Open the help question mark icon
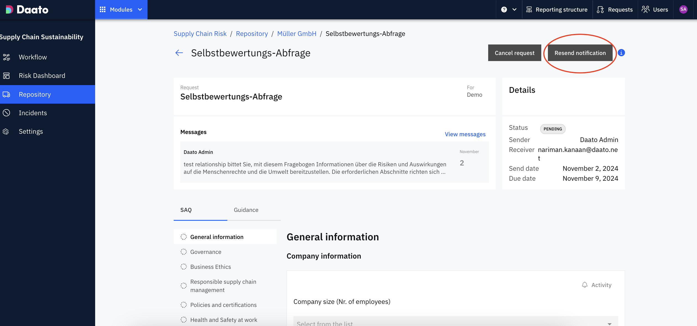This screenshot has width=697, height=326. coord(504,10)
